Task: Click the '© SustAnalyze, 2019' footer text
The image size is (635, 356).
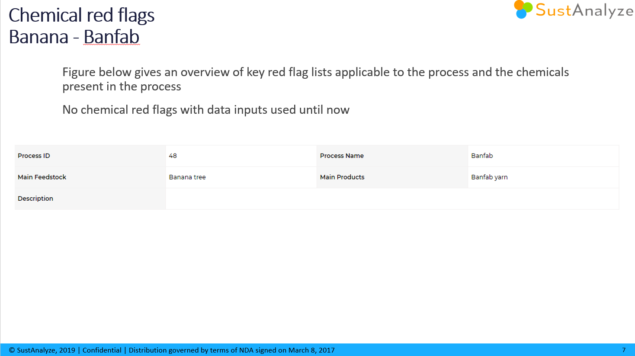Action: point(42,350)
